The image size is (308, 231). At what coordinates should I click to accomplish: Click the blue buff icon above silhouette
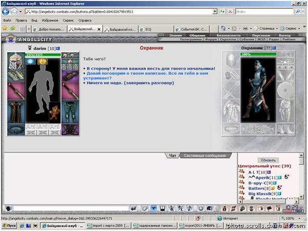[30, 62]
